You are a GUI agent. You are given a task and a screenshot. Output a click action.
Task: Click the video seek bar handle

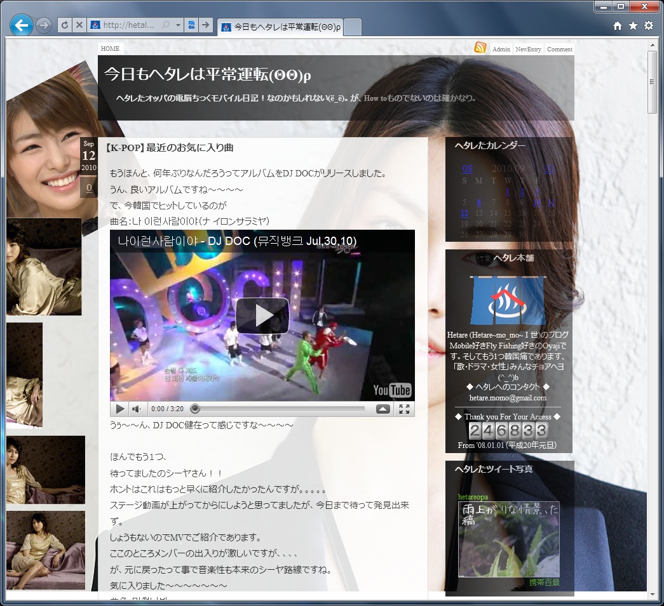tap(195, 409)
